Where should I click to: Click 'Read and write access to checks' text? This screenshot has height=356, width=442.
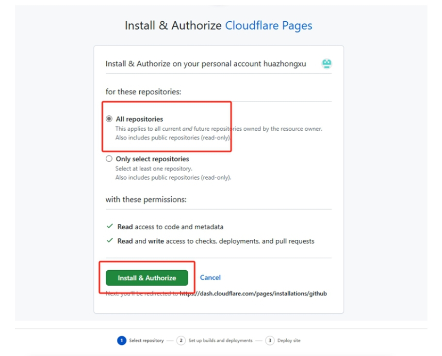215,241
